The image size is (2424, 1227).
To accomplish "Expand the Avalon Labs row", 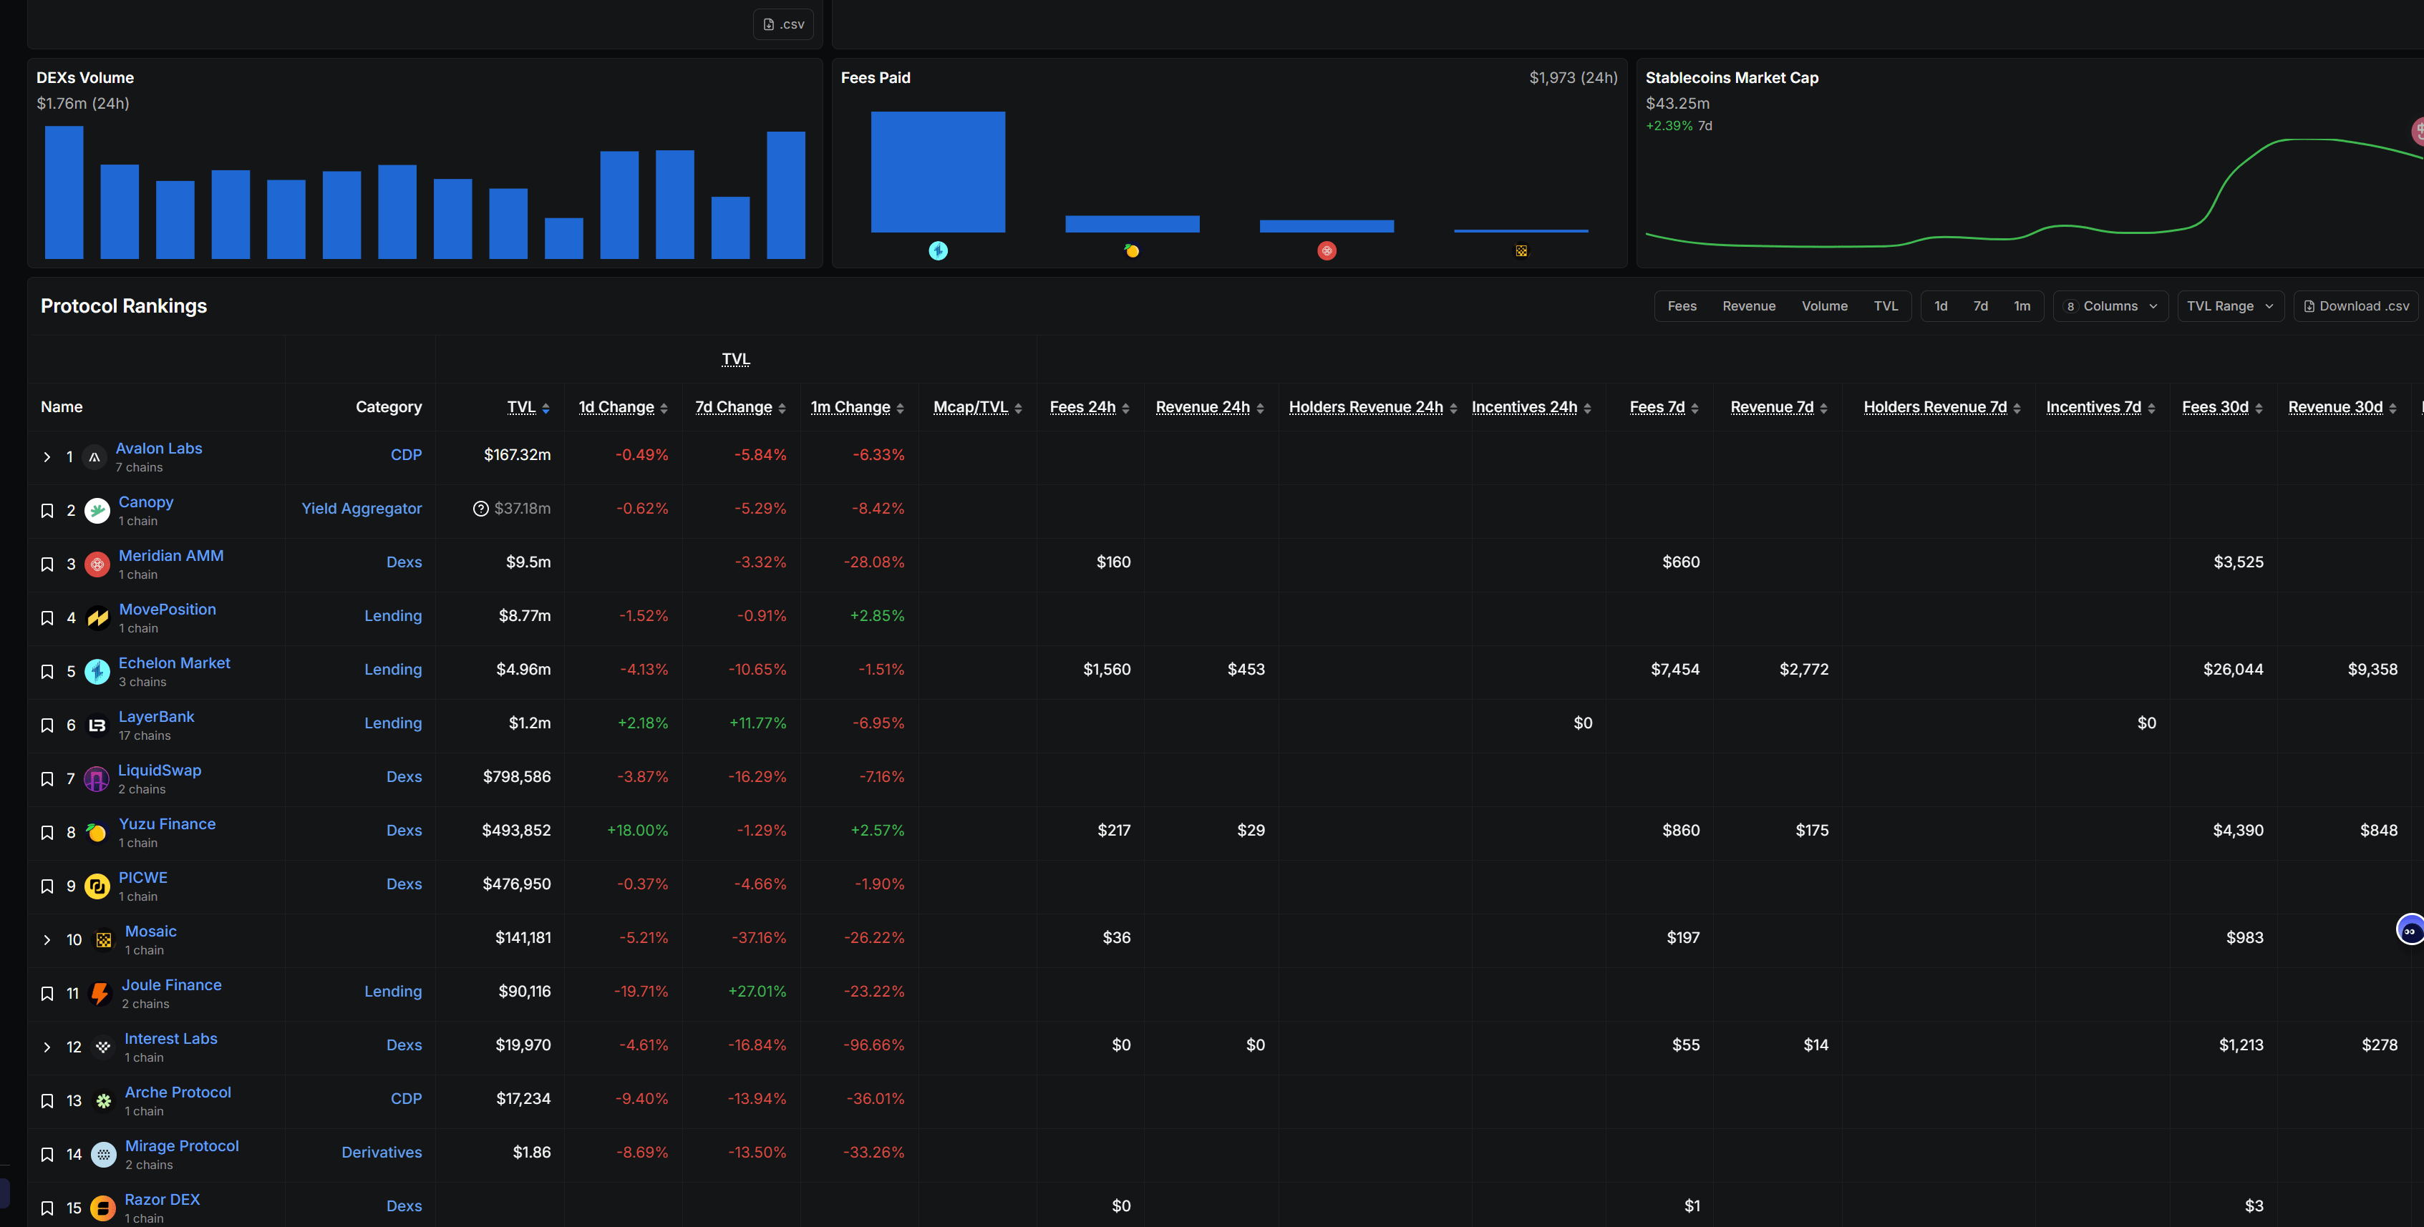I will 47,457.
